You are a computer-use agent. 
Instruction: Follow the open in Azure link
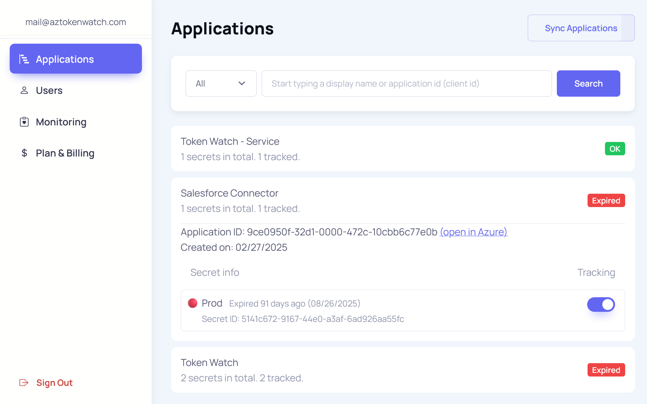click(x=473, y=232)
